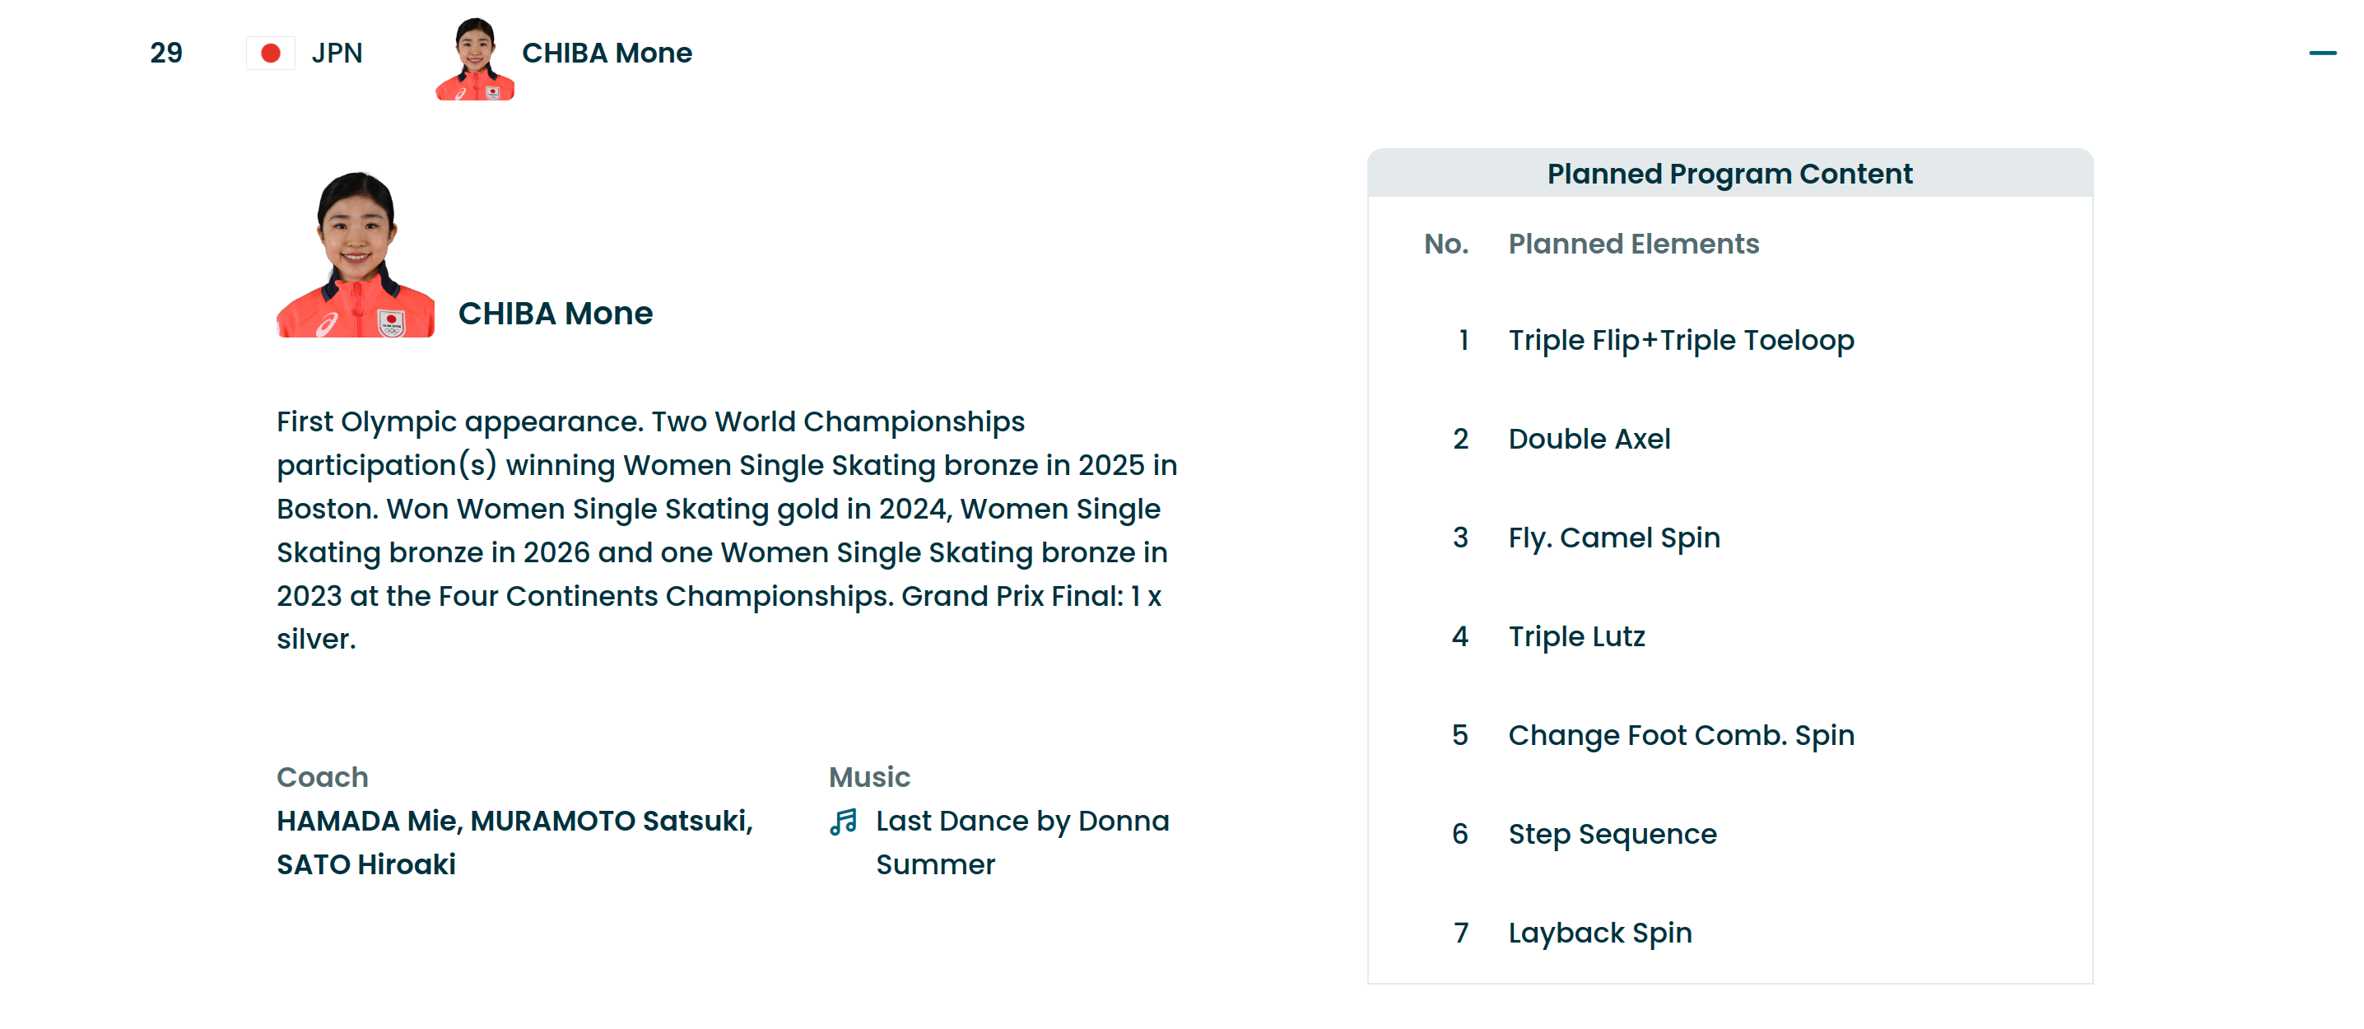
Task: Select the Fly. Camel Spin element
Action: 1613,538
